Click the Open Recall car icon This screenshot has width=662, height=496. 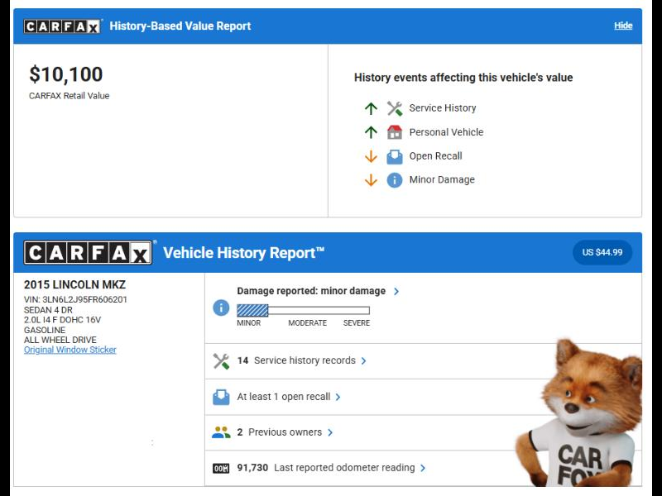click(395, 156)
